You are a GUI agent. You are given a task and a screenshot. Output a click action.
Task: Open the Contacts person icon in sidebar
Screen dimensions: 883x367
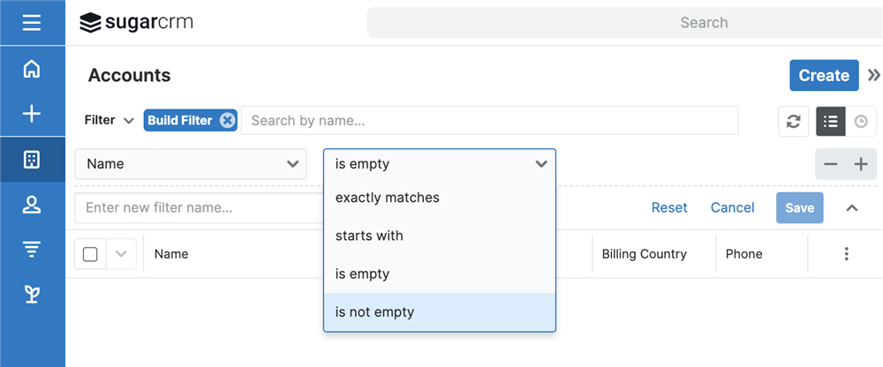click(x=32, y=205)
